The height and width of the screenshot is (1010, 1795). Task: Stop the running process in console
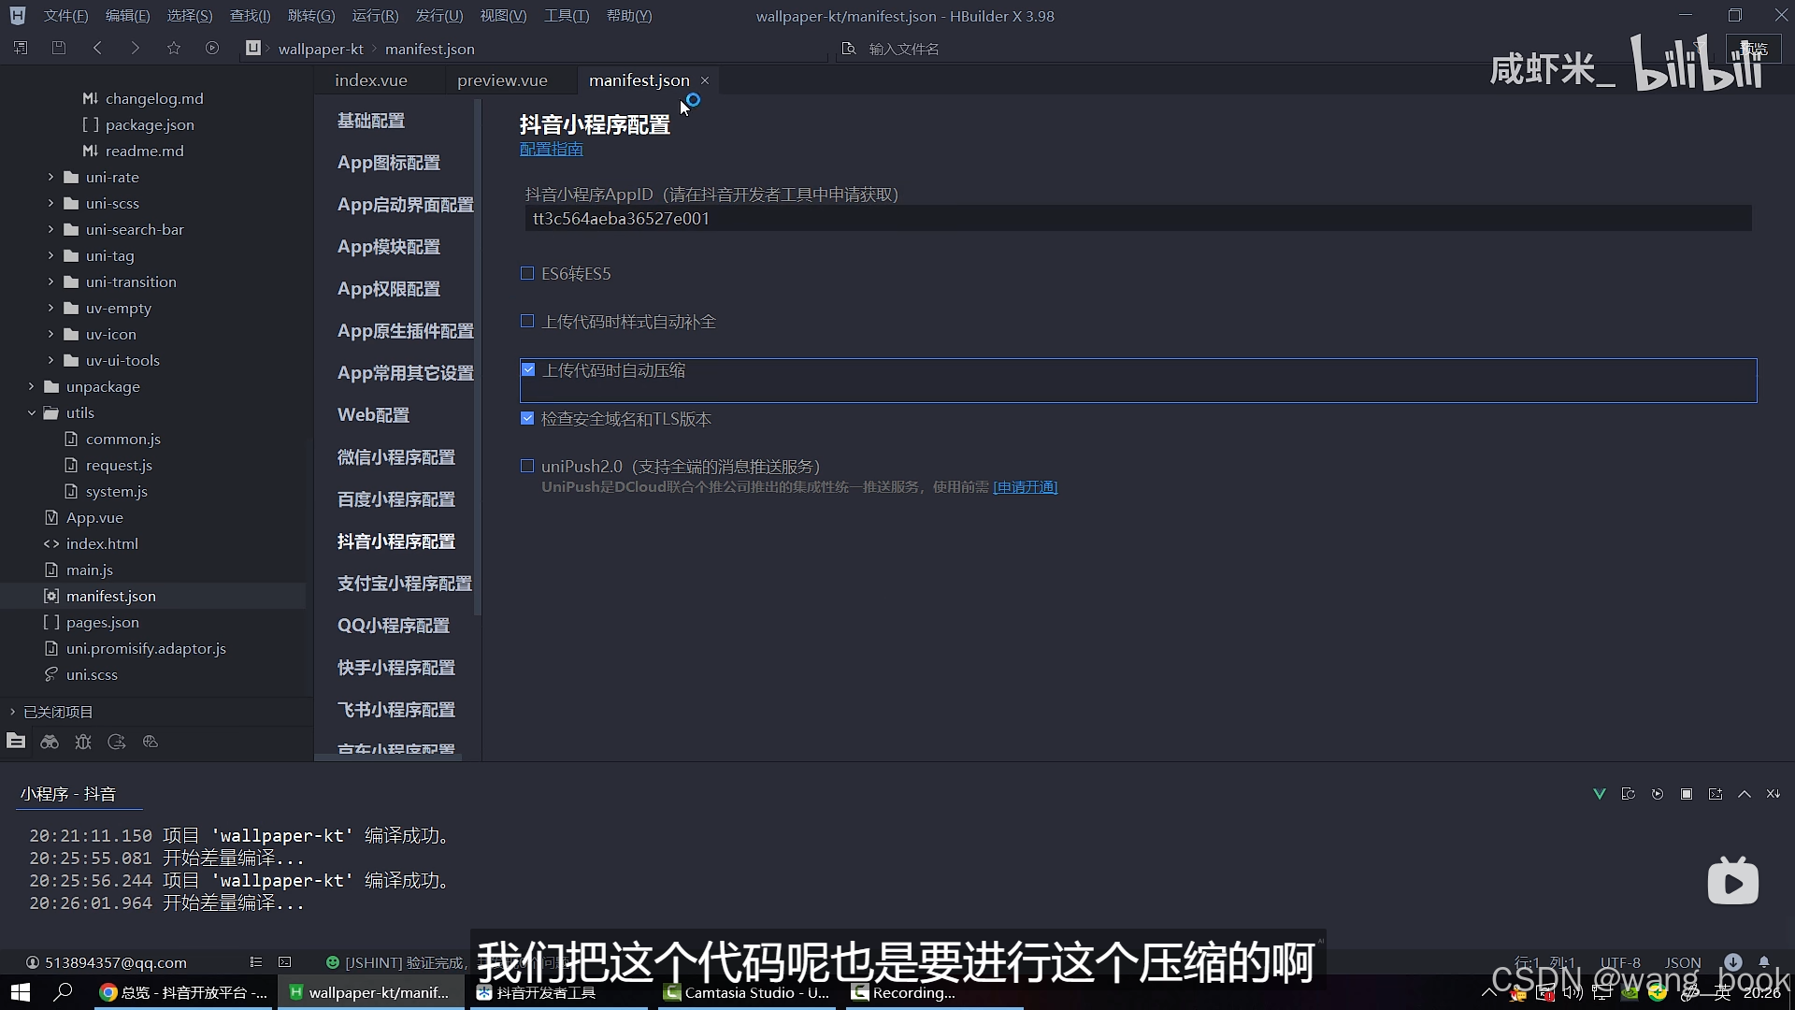coord(1687,794)
